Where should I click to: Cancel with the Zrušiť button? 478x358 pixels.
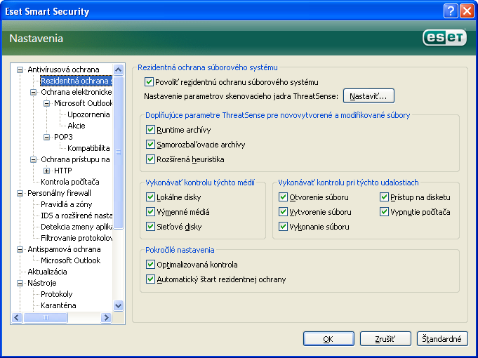tap(385, 339)
